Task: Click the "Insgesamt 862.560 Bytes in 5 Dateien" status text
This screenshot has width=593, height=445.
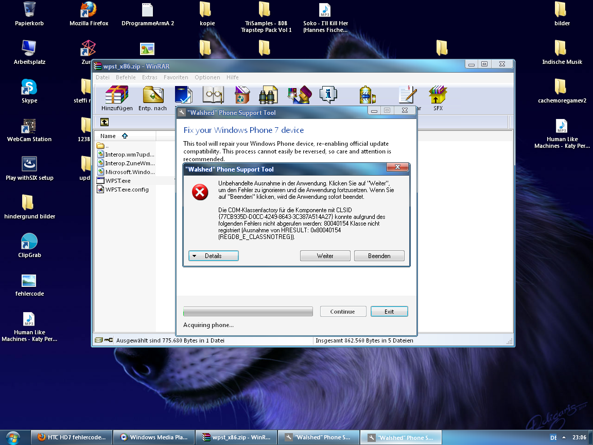Action: click(364, 340)
